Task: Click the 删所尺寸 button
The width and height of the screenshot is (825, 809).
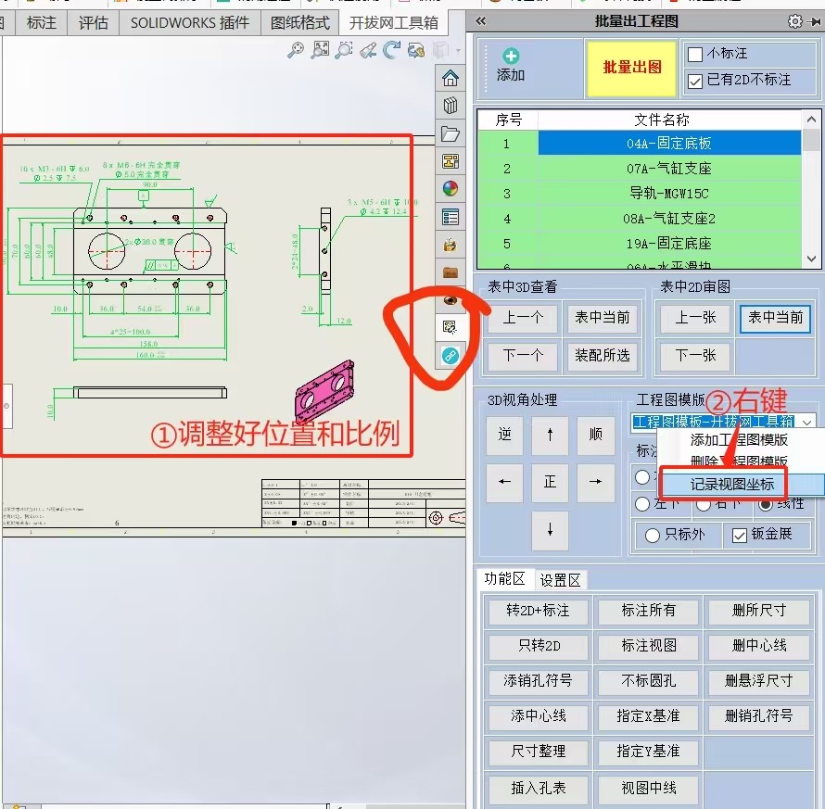Action: [759, 610]
